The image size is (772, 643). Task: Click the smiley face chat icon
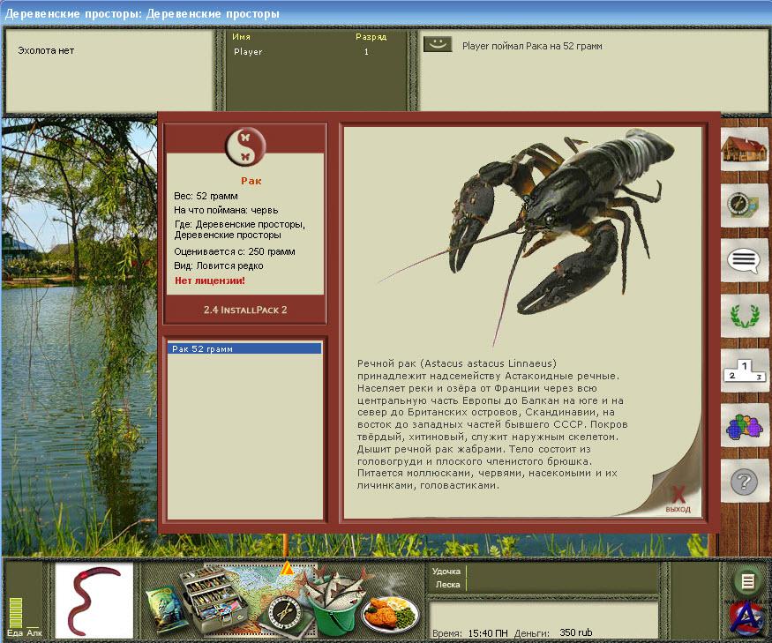point(438,45)
